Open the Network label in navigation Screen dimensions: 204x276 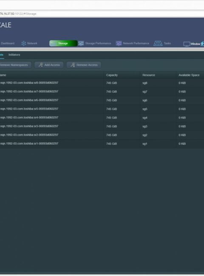coord(32,43)
